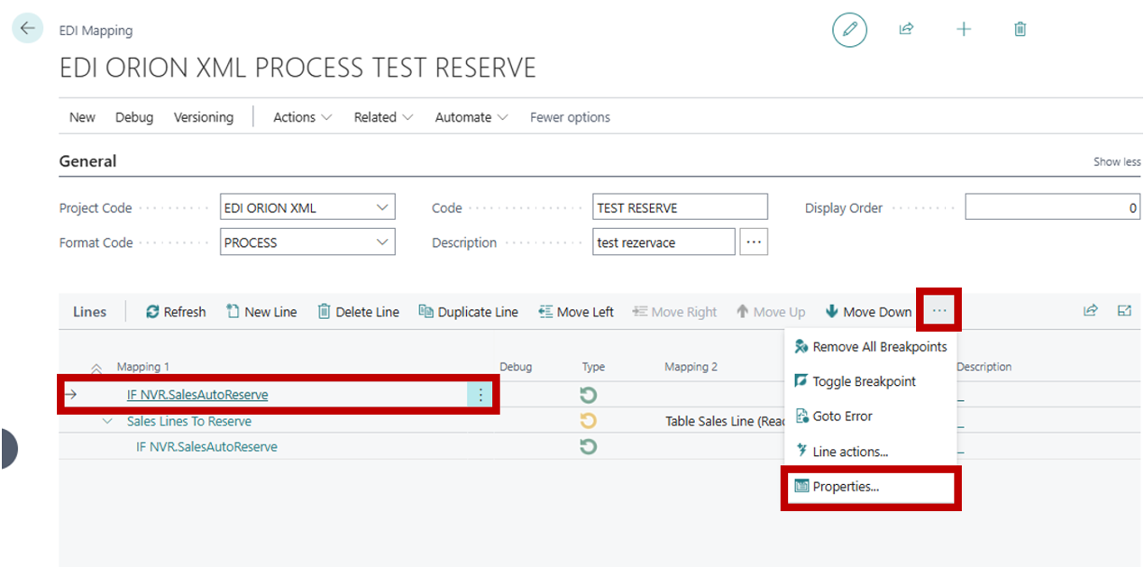Delete the selected line with Delete Line
This screenshot has height=567, width=1144.
pos(358,311)
